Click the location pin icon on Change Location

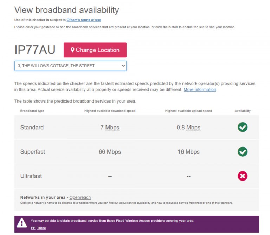pyautogui.click(x=72, y=50)
